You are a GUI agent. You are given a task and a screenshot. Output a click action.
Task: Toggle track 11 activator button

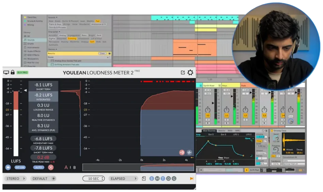[x=226, y=115]
